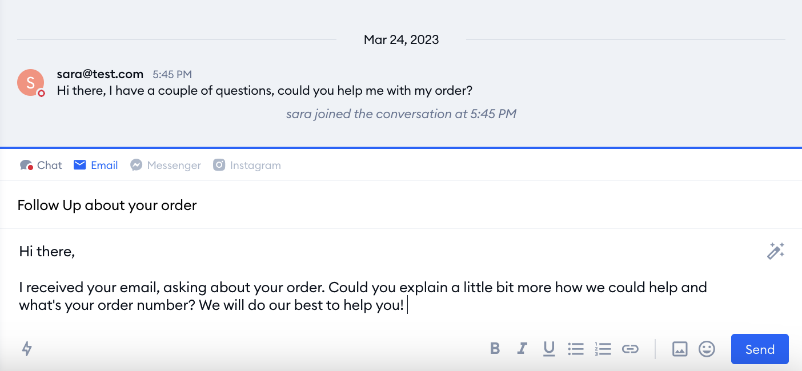802x371 pixels.
Task: Insert a numbered list
Action: (x=603, y=348)
